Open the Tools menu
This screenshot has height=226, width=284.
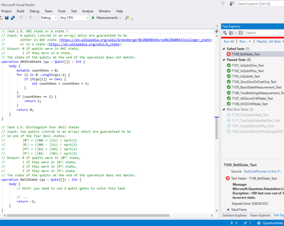coord(62,11)
